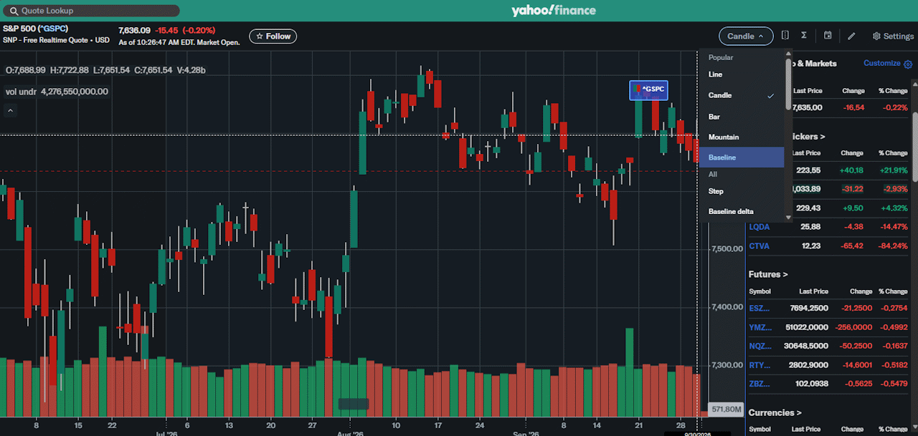Select Bar chart type
This screenshot has width=918, height=436.
pos(742,116)
